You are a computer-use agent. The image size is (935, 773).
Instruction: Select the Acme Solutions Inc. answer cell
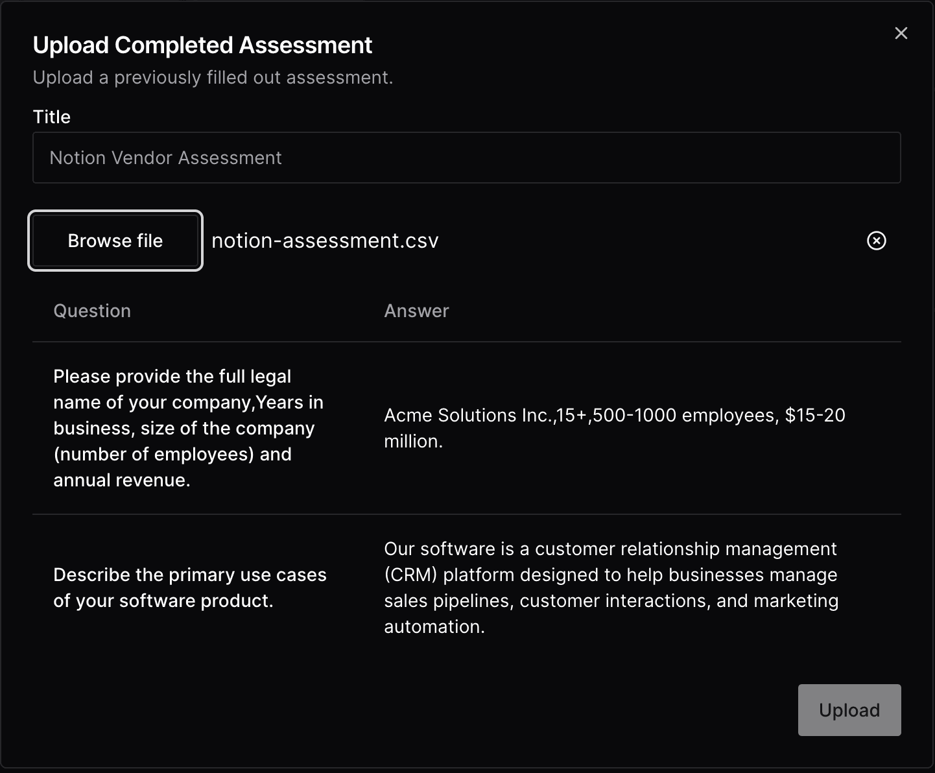[x=614, y=428]
